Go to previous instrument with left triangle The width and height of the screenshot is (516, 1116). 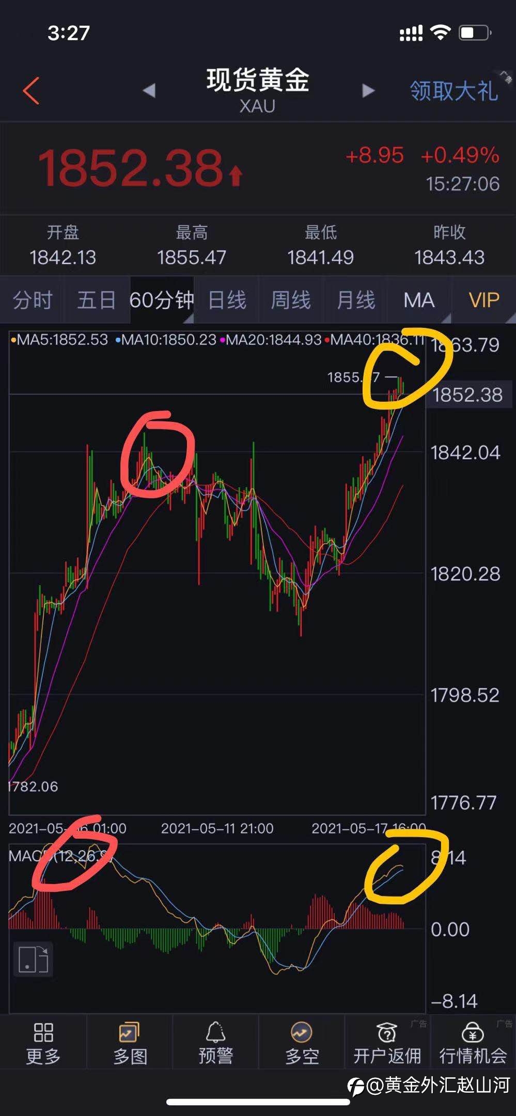click(149, 90)
